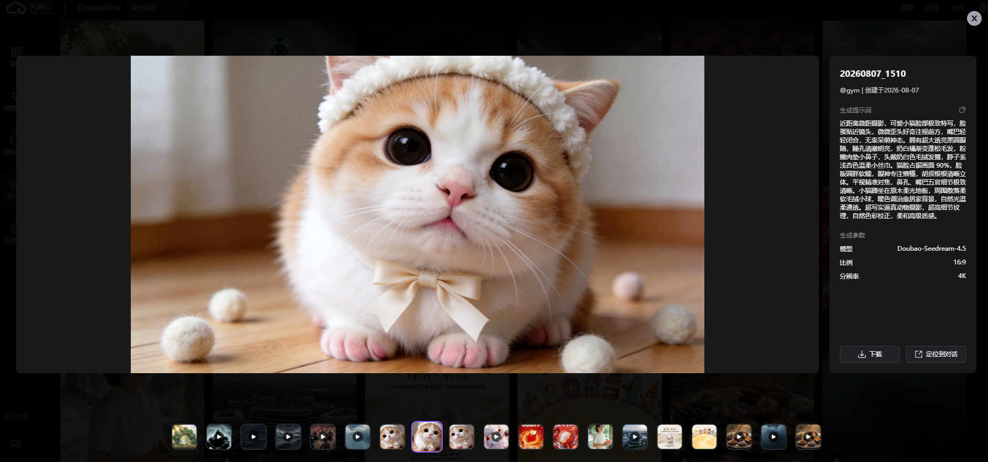This screenshot has height=462, width=988.
Task: Copy the generation prompt text
Action: coord(962,110)
